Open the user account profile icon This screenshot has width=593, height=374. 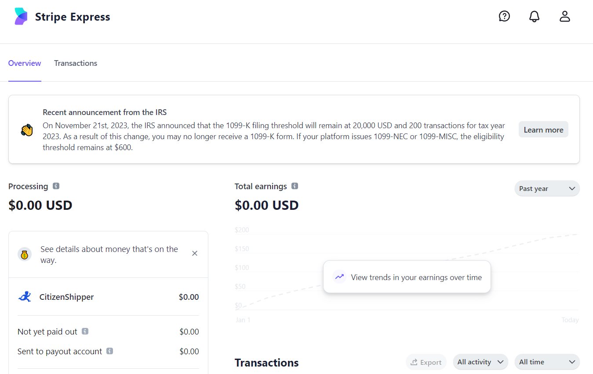click(564, 17)
